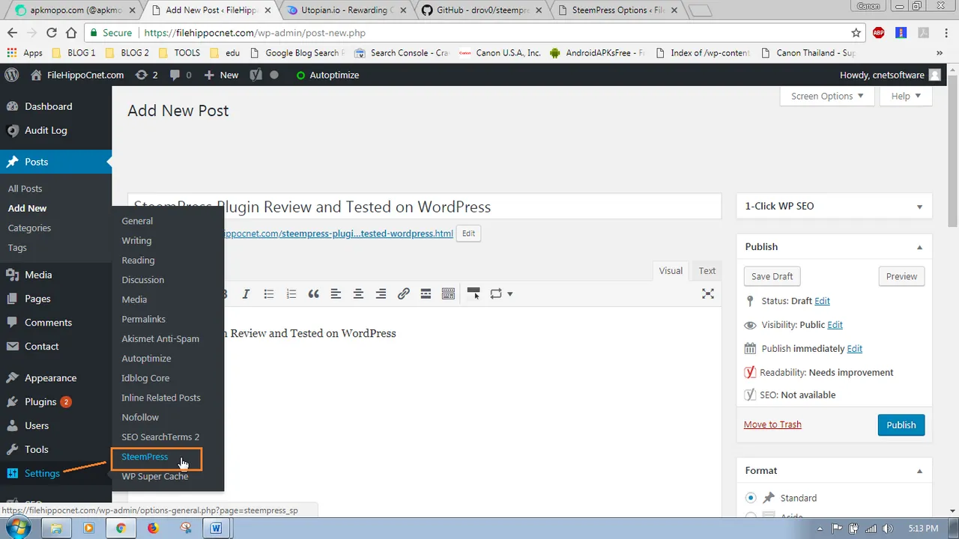
Task: Click the page vertical scrollbar
Action: (953, 150)
